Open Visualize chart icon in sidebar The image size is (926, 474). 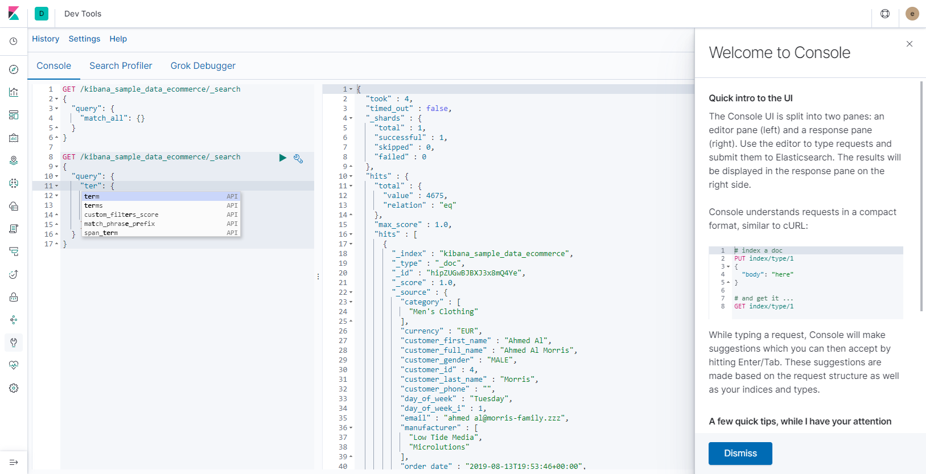[x=14, y=92]
